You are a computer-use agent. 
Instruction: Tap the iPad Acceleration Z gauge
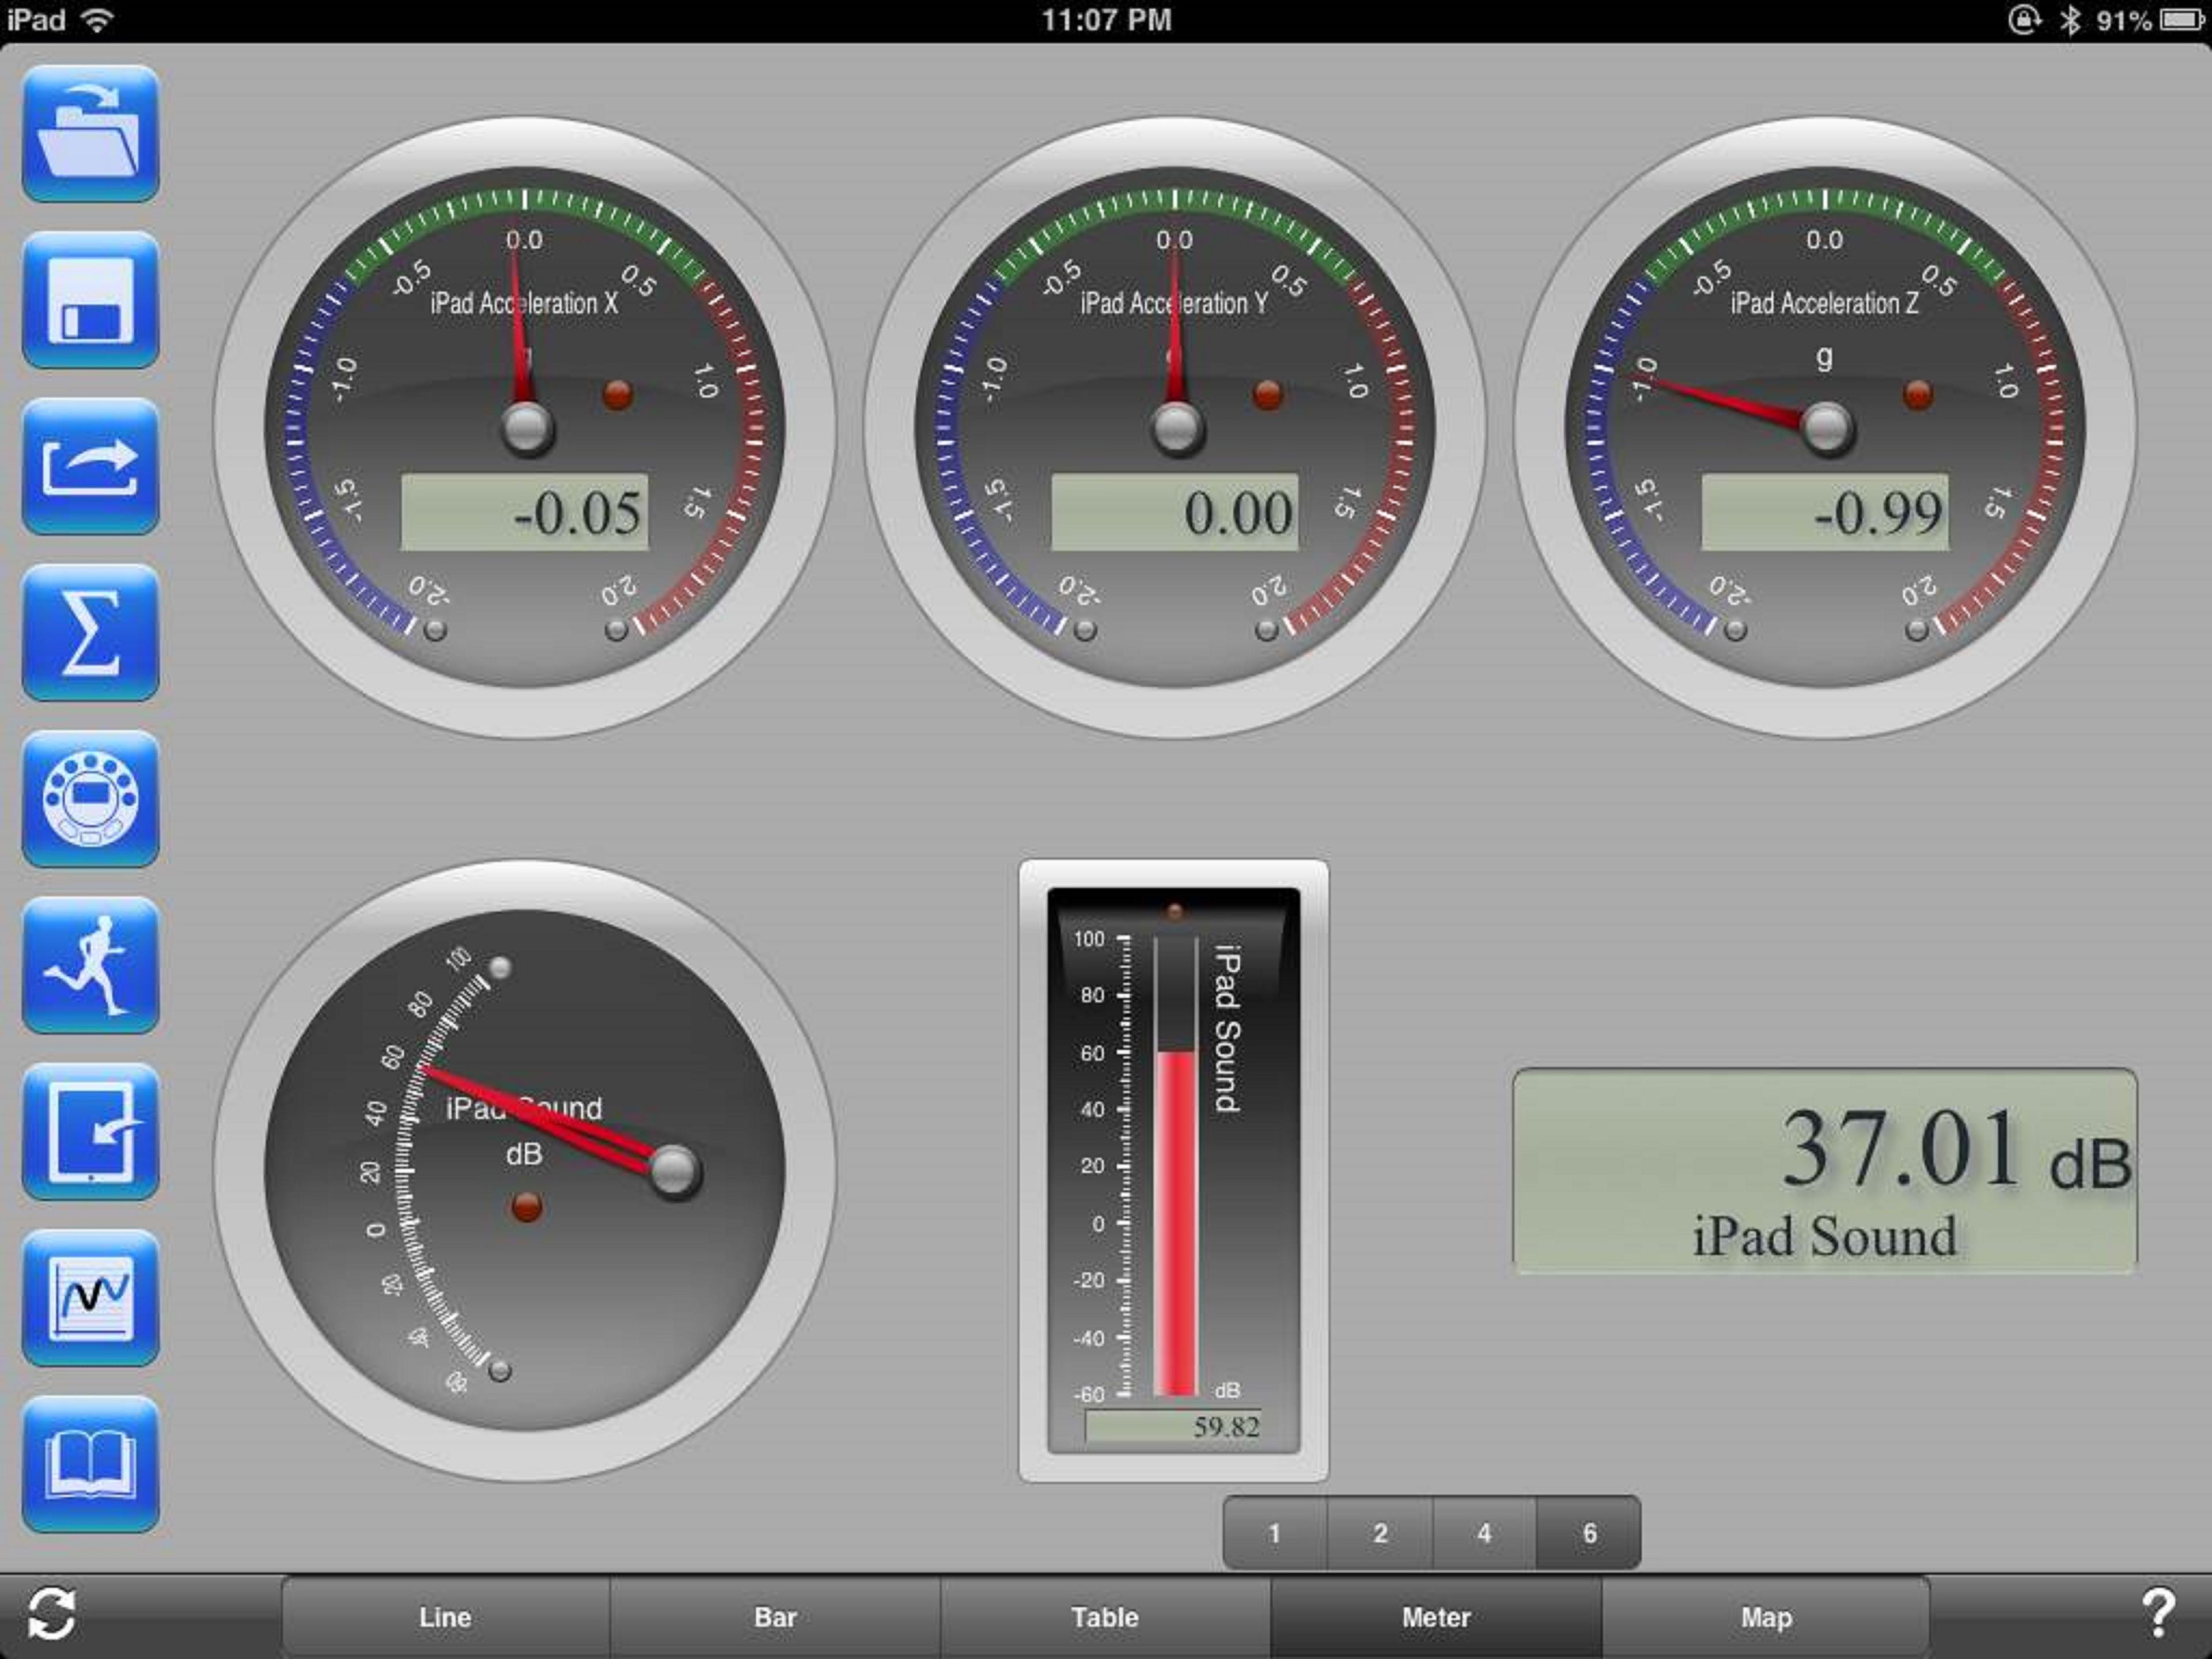click(1826, 428)
